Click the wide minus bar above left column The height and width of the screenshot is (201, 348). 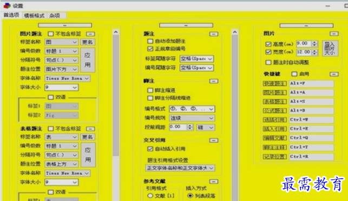coord(65,25)
